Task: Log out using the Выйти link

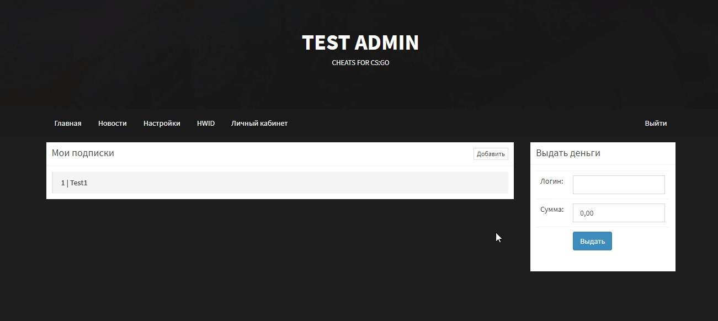Action: [x=656, y=124]
